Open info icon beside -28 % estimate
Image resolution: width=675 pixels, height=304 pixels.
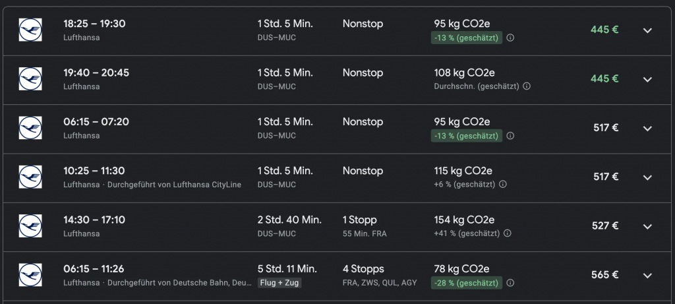tap(510, 283)
